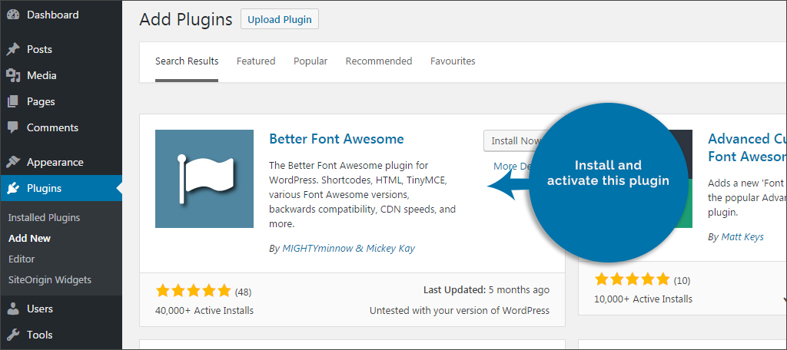Screen dimensions: 787x350
Task: Click the Upload Plugin button
Action: pos(280,19)
